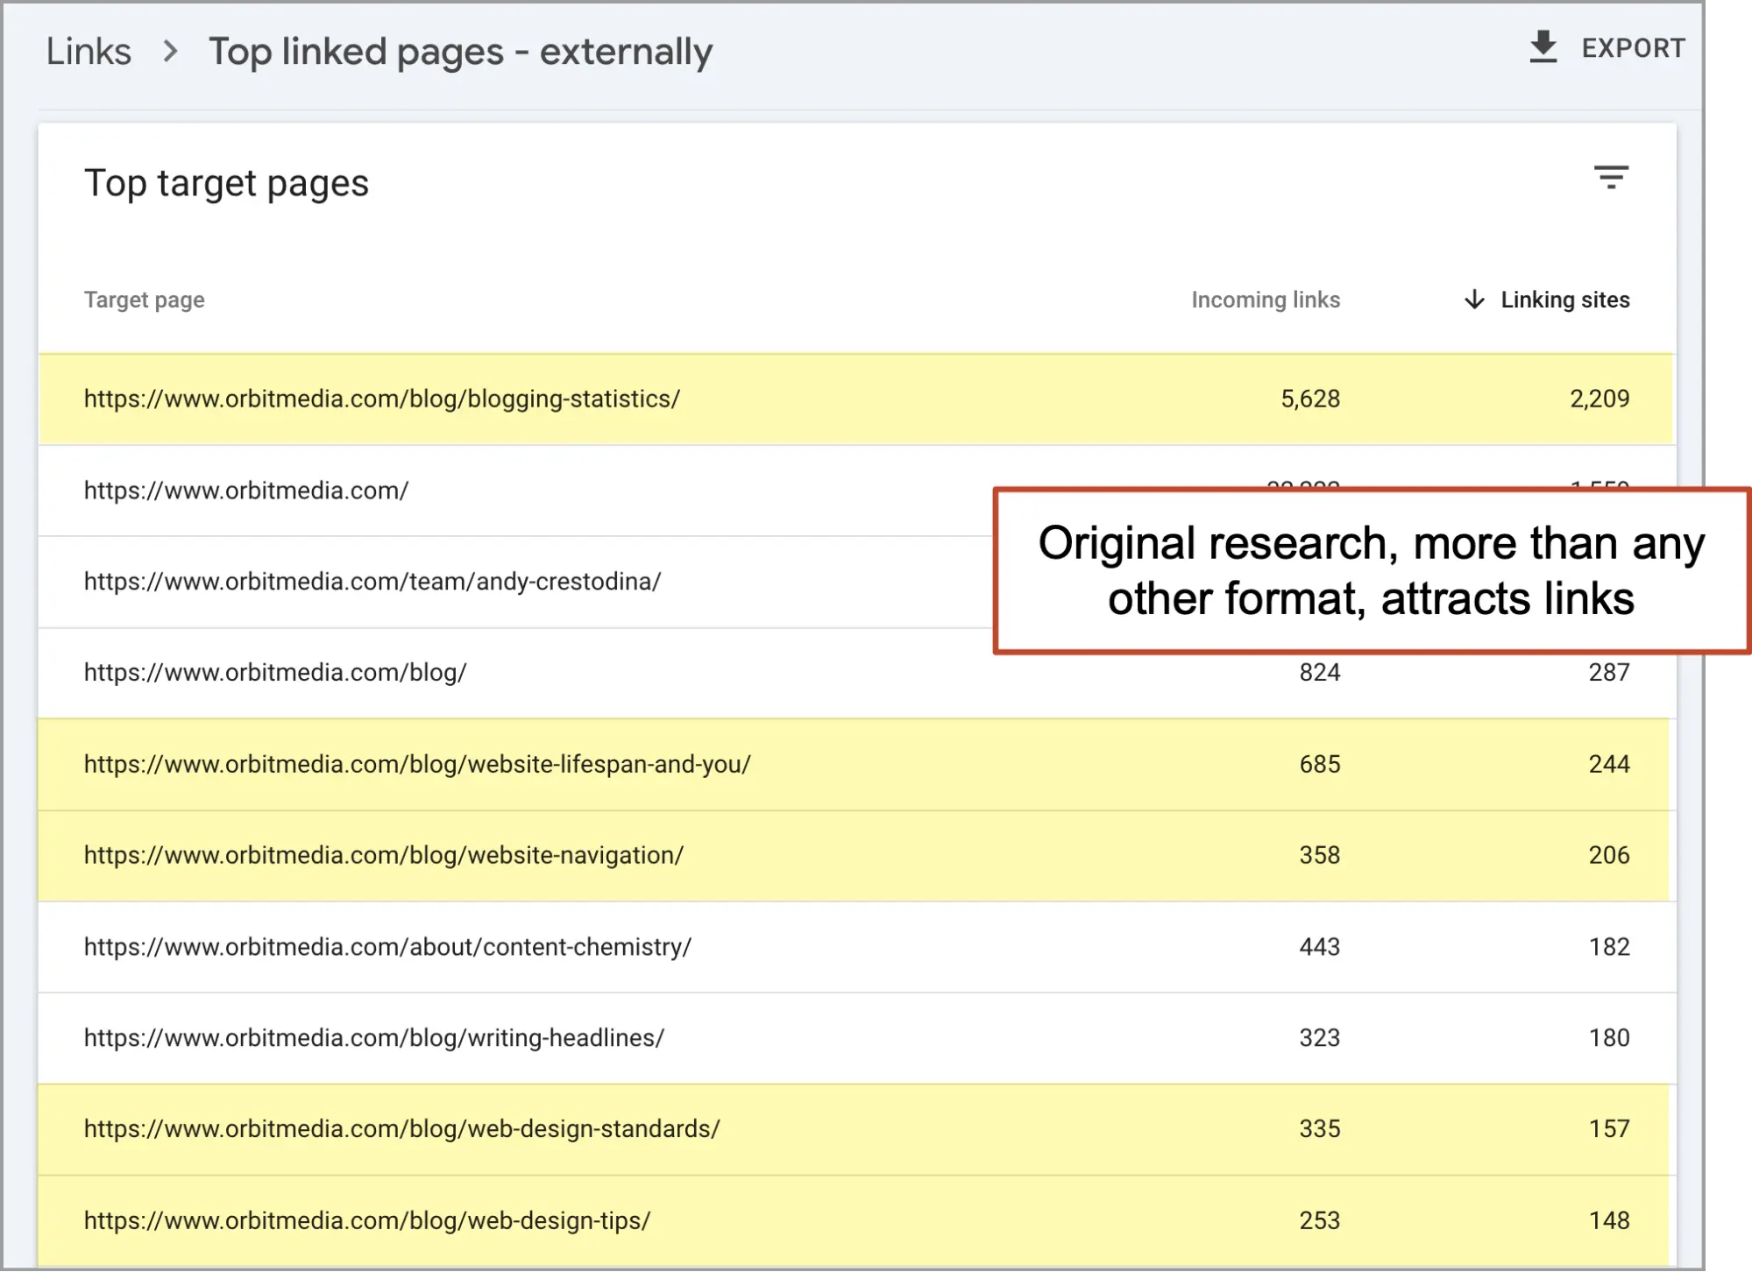
Task: Open the table filter icon
Action: (1610, 178)
